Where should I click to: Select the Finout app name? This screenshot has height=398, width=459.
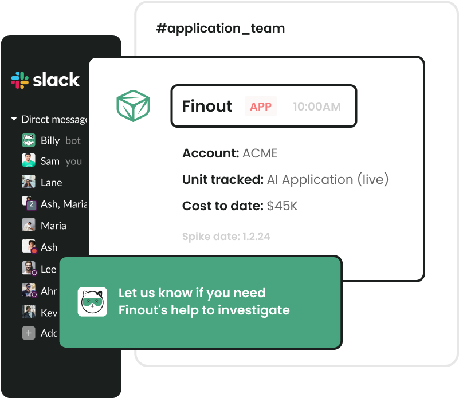pyautogui.click(x=207, y=106)
